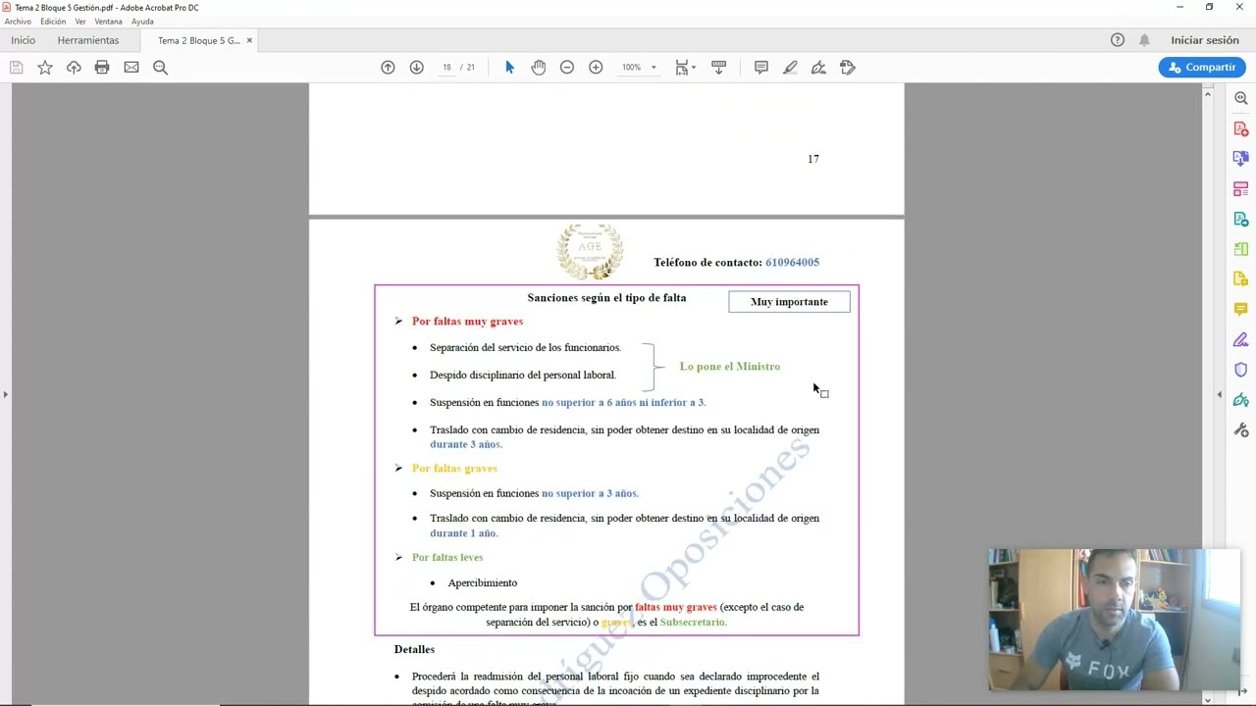Image resolution: width=1256 pixels, height=706 pixels.
Task: Open the Archivo menu
Action: coord(18,22)
